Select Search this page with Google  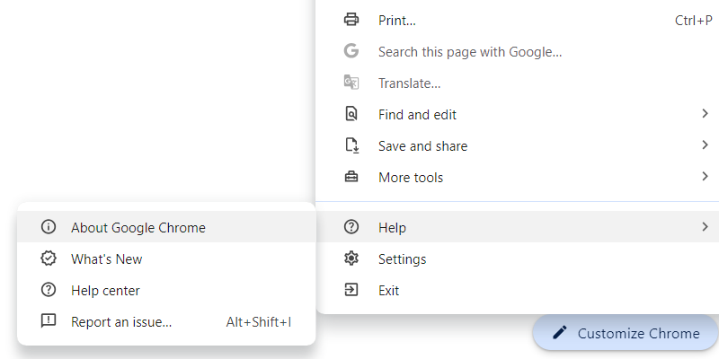pyautogui.click(x=518, y=52)
